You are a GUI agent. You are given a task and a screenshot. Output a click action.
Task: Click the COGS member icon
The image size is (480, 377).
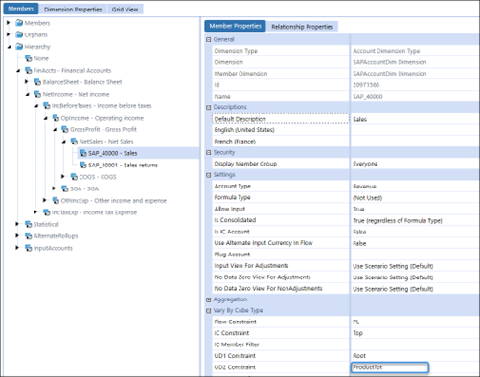click(74, 177)
